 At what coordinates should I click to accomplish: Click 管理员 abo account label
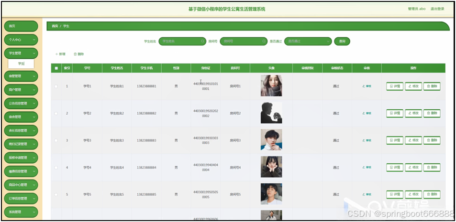click(417, 9)
